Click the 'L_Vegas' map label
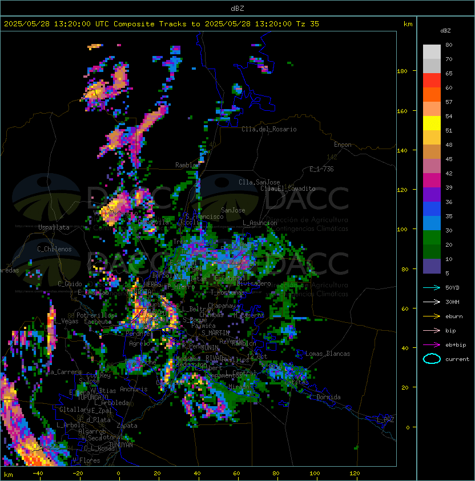475x481 pixels. coord(67,321)
